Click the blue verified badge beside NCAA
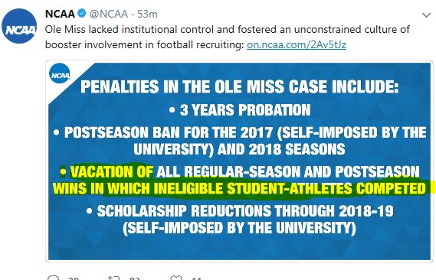This screenshot has height=280, width=436. (x=82, y=13)
